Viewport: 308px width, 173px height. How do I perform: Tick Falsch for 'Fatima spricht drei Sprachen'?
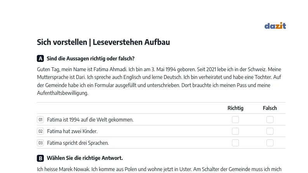pyautogui.click(x=270, y=143)
